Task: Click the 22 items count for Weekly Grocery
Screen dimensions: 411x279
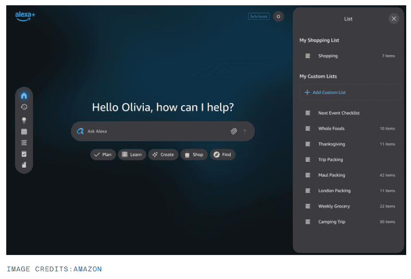Action: tap(387, 206)
